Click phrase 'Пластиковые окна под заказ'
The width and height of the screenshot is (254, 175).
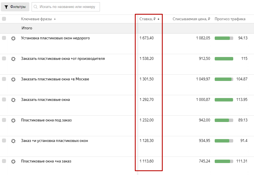click(x=46, y=120)
